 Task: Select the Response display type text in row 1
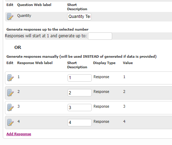pos(101,77)
